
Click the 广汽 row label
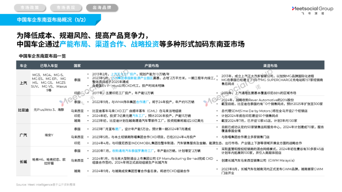(23, 135)
